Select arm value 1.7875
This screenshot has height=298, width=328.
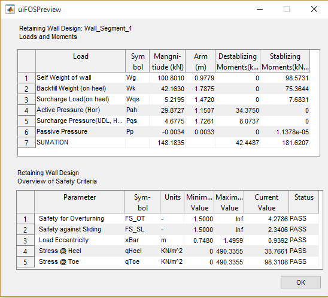click(201, 89)
